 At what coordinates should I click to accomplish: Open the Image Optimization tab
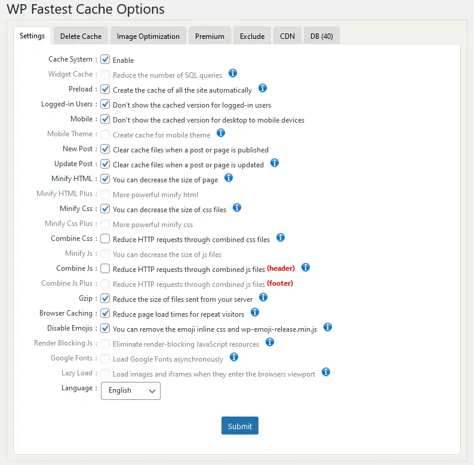(x=148, y=36)
